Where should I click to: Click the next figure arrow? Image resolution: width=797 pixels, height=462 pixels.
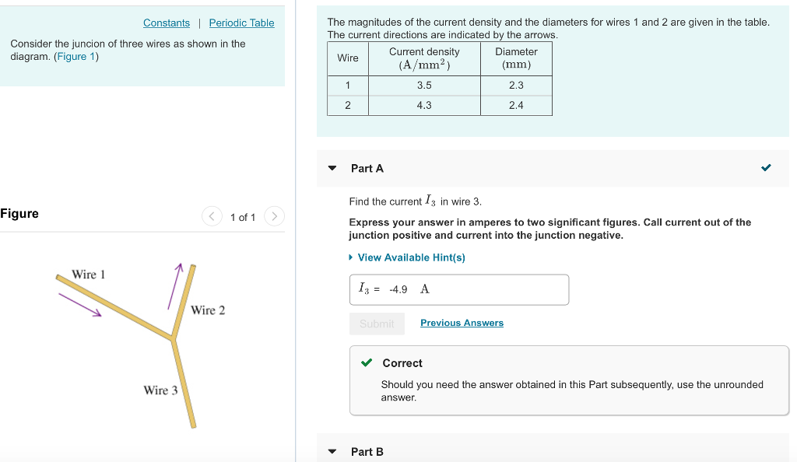tap(274, 217)
